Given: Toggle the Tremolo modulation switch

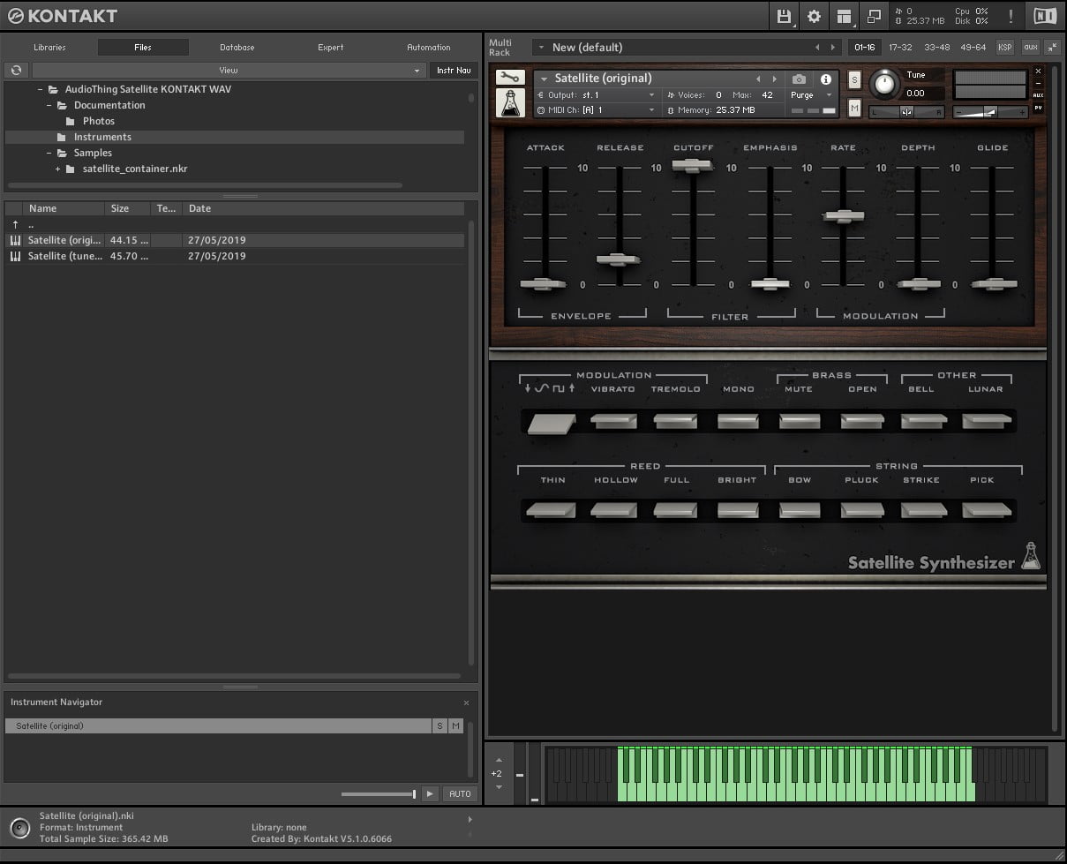Looking at the screenshot, I should click(675, 421).
